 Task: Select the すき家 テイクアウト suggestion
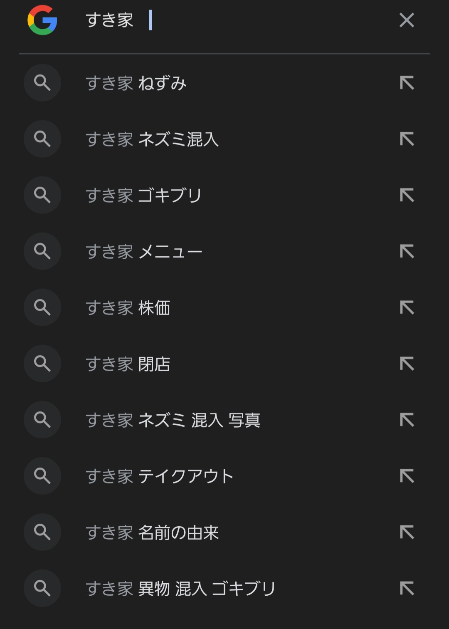[x=160, y=476]
